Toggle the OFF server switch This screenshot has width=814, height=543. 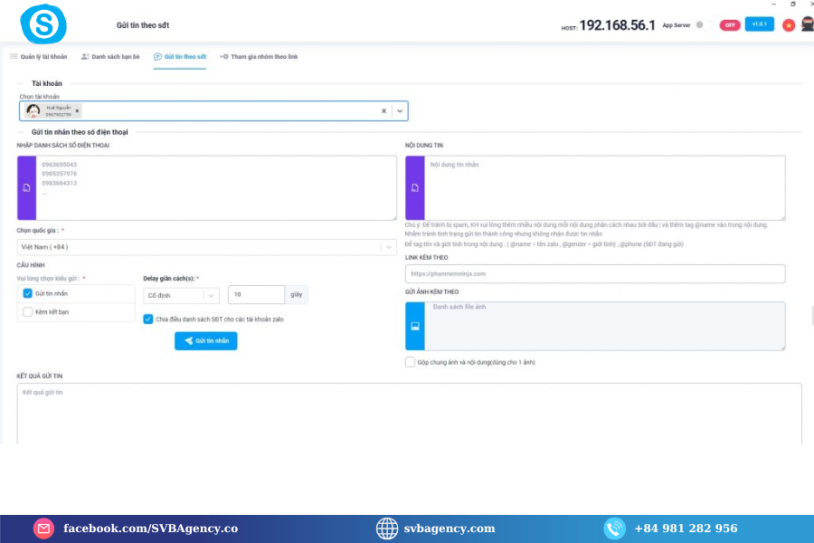coord(729,25)
